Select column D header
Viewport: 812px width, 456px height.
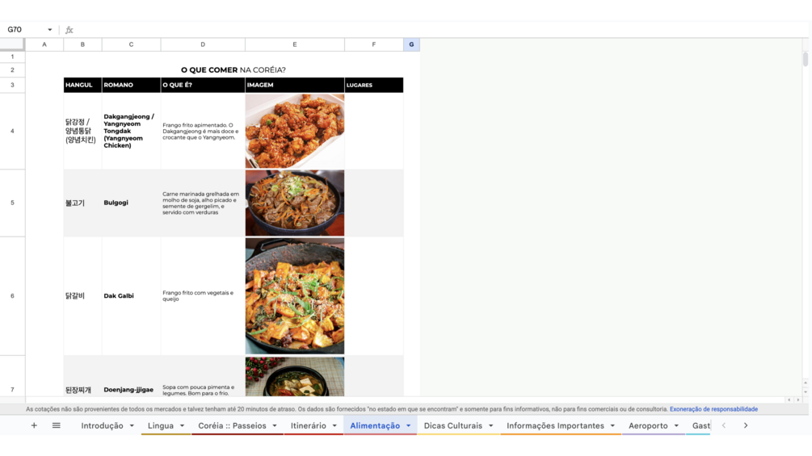point(203,44)
